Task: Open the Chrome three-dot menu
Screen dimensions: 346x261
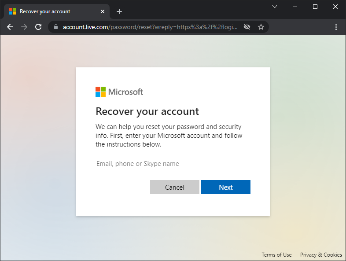Action: [336, 27]
